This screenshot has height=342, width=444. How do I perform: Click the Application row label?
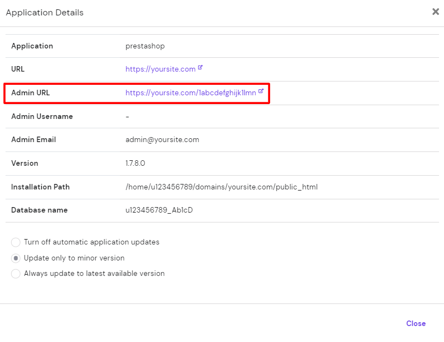click(32, 46)
